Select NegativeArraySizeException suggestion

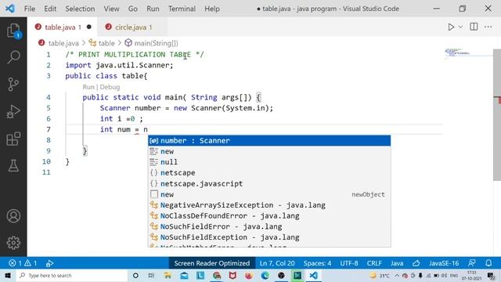269,205
